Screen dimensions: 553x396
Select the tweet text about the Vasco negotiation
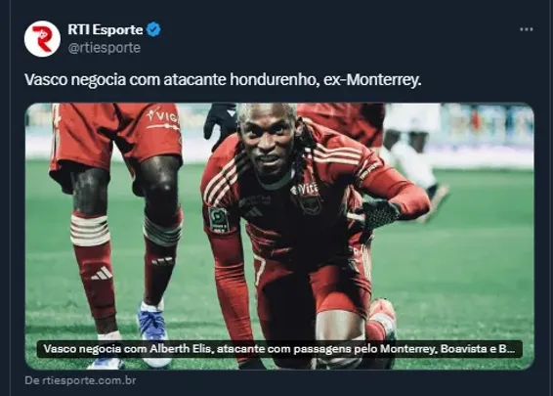pos(223,80)
